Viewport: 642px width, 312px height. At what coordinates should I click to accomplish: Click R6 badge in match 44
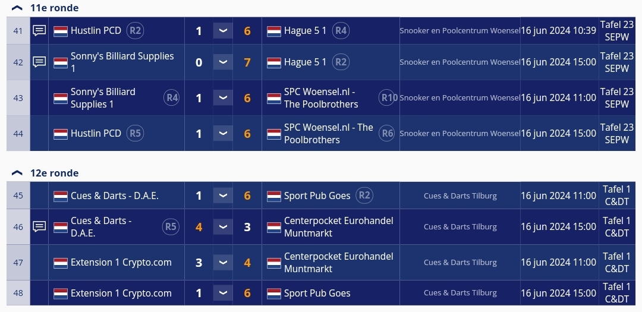click(x=387, y=133)
